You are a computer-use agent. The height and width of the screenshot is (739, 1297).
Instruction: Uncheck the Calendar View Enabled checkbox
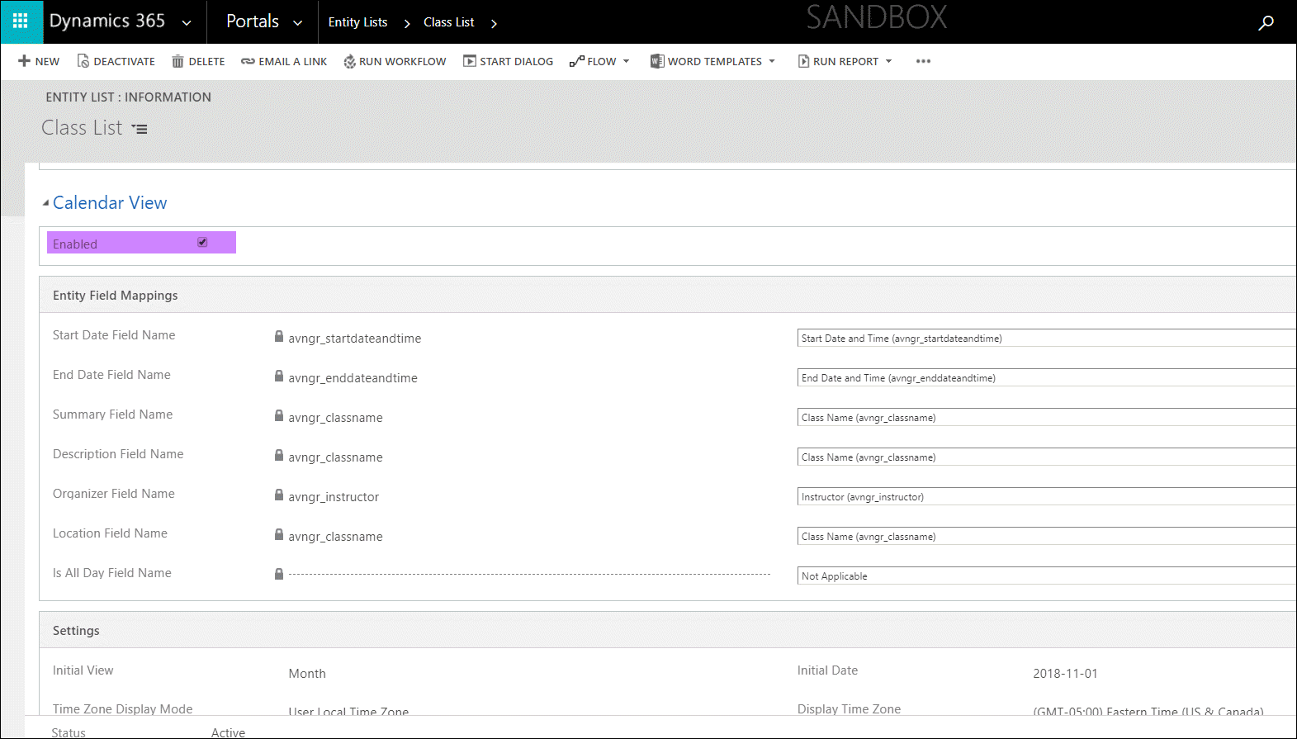tap(202, 242)
